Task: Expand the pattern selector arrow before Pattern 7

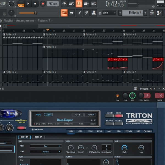Action: tap(120, 13)
